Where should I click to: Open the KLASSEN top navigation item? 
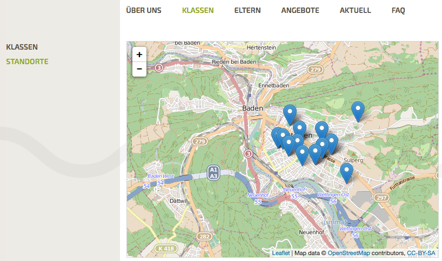(x=198, y=10)
